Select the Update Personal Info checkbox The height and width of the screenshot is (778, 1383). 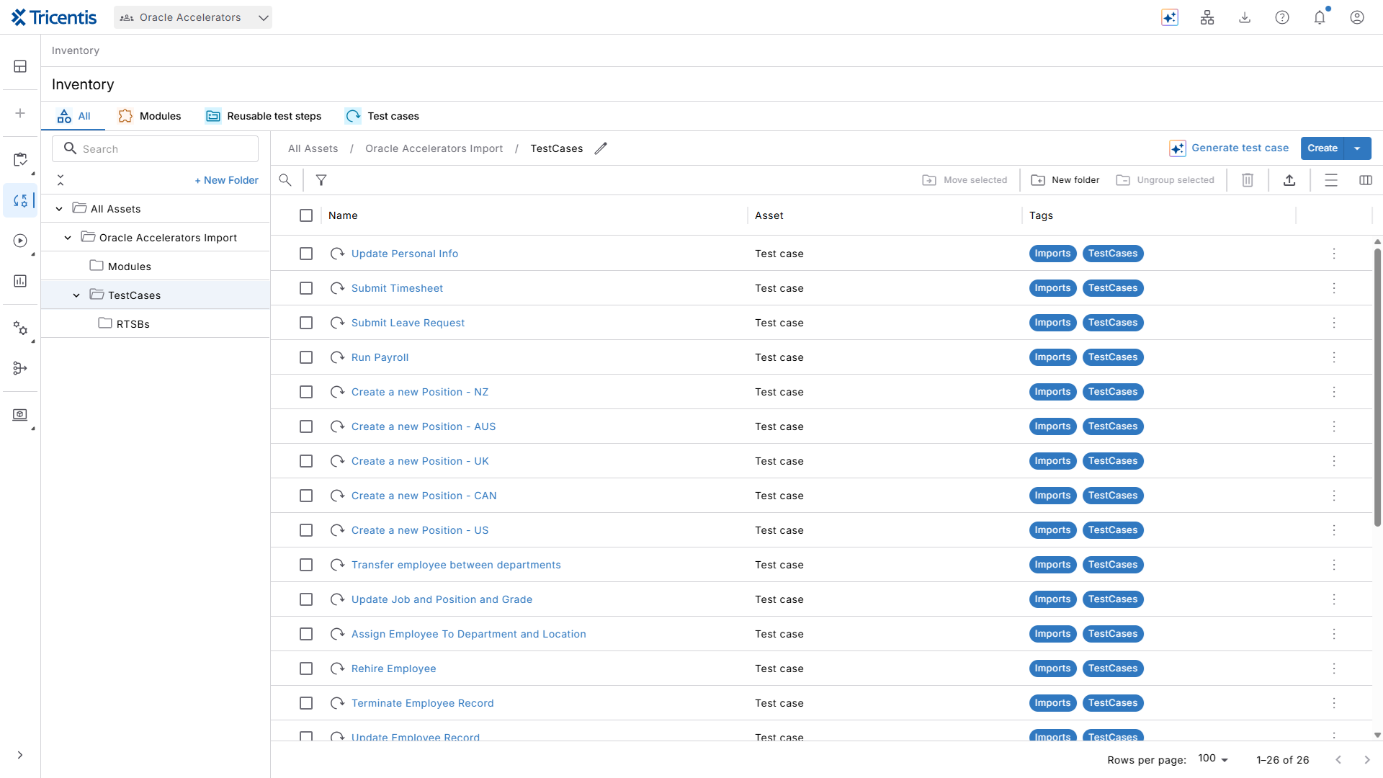point(306,254)
